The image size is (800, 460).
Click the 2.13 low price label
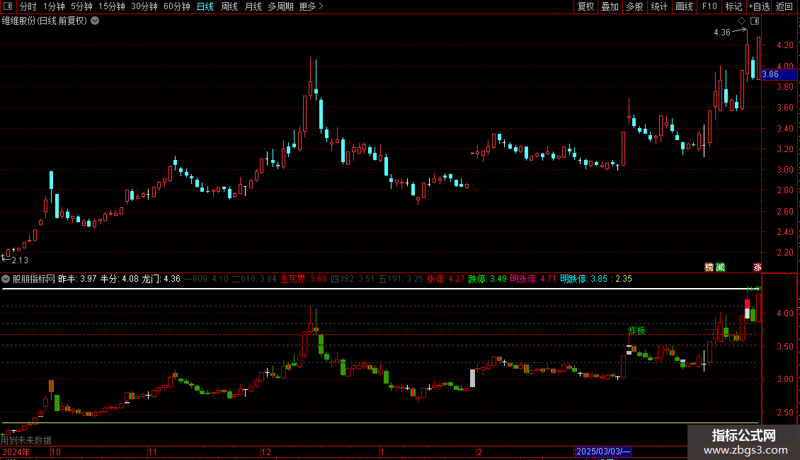click(x=19, y=260)
